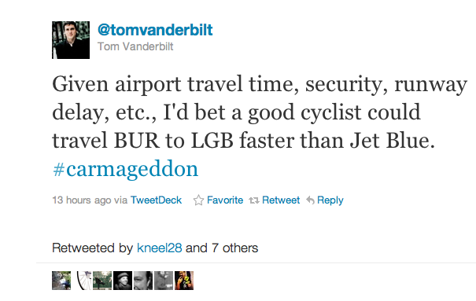
Task: Open the @tomvanderbilt handle link
Action: 155,30
